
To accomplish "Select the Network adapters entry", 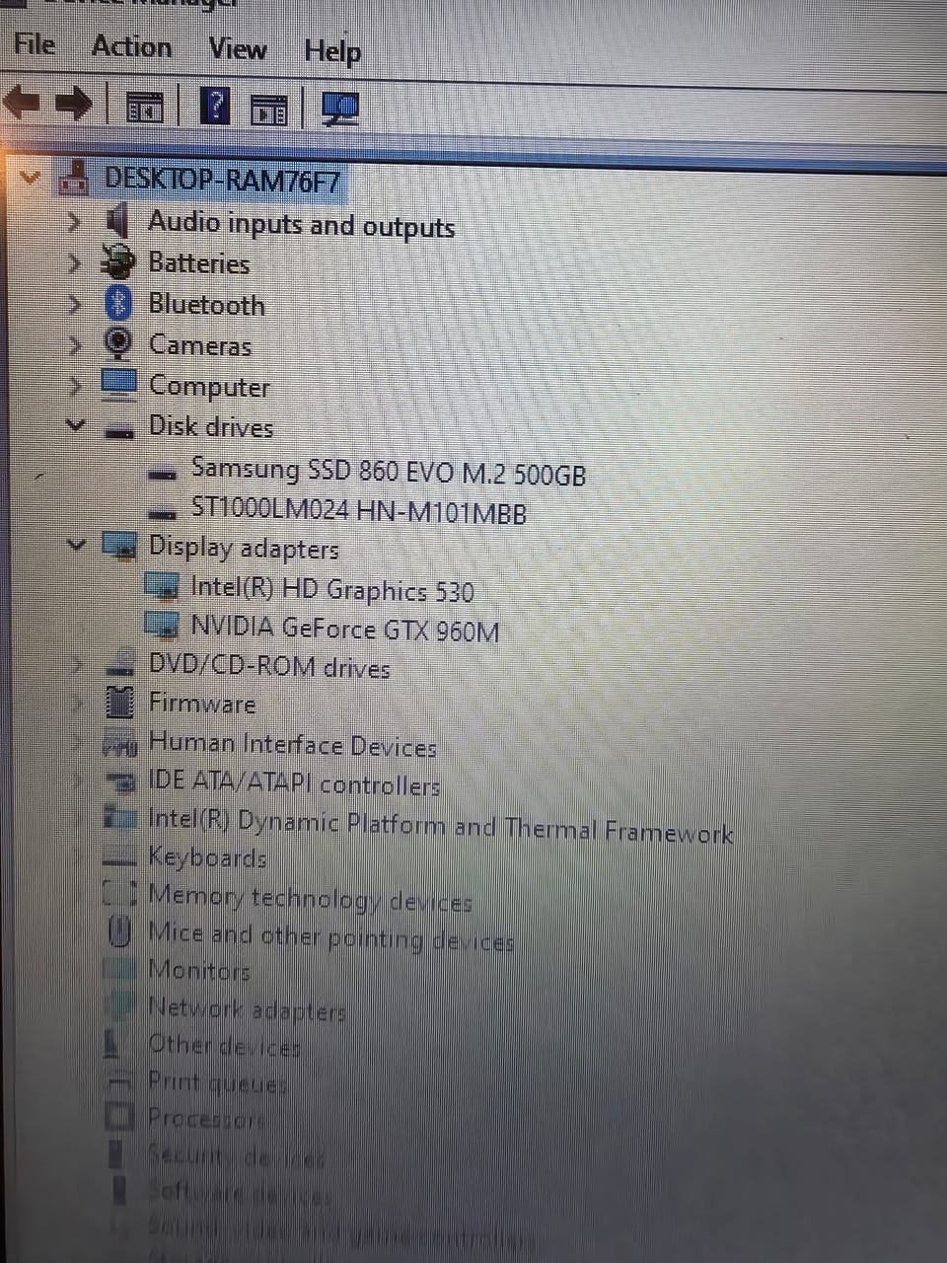I will (x=247, y=1009).
